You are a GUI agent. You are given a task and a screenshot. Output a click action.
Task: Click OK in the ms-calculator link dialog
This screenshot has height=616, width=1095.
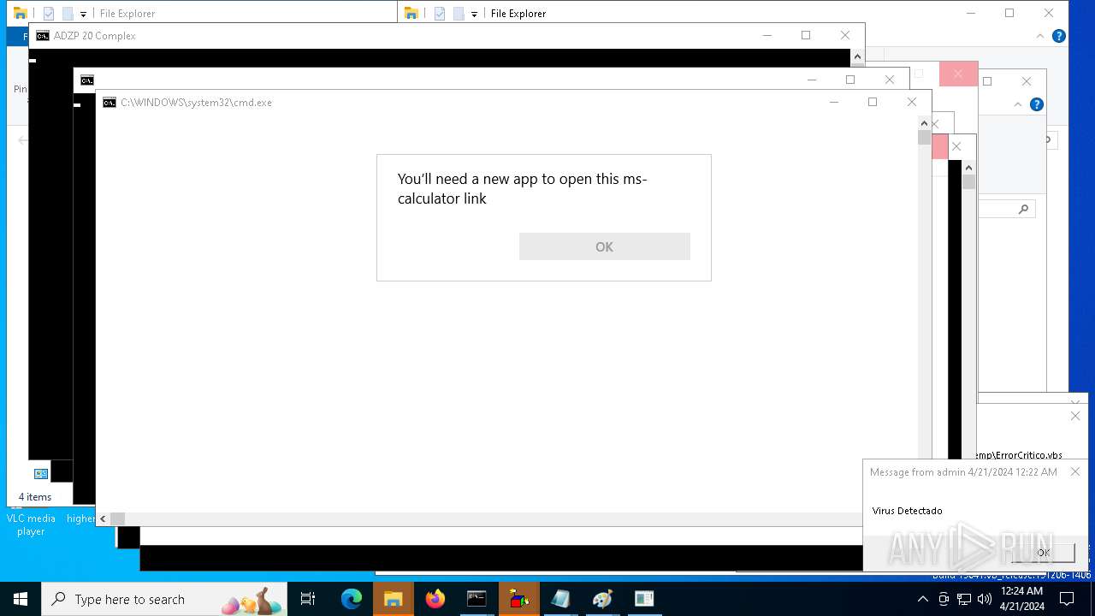pos(604,246)
